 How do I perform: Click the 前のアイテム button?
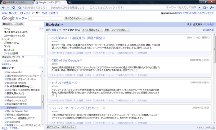[53, 127]
